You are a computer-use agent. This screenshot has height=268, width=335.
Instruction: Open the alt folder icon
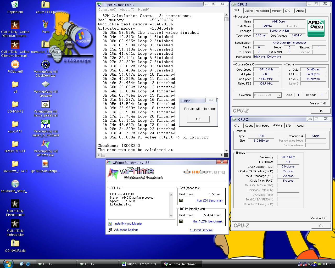pyautogui.click(x=15, y=84)
